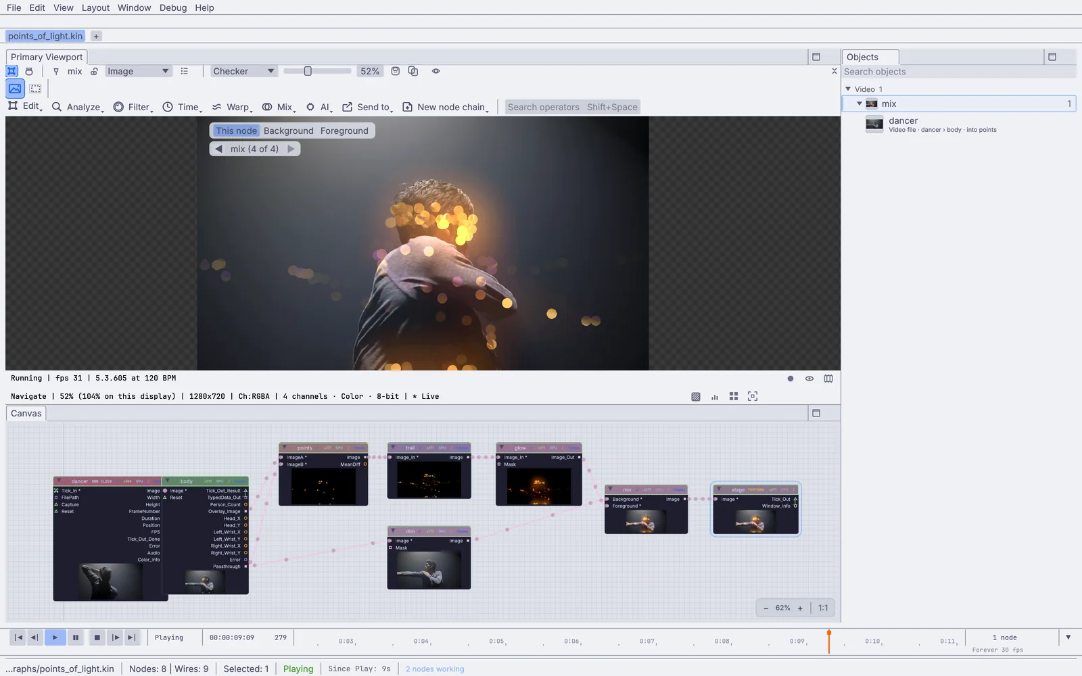This screenshot has width=1082, height=676.
Task: Click the Play button in transport
Action: 55,637
